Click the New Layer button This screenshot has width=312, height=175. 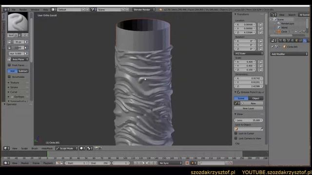coord(249,108)
